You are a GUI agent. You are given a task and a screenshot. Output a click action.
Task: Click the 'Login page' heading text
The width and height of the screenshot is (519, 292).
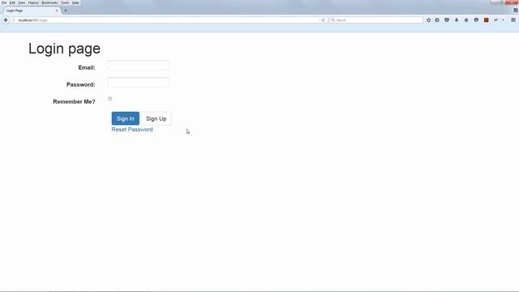pos(64,49)
